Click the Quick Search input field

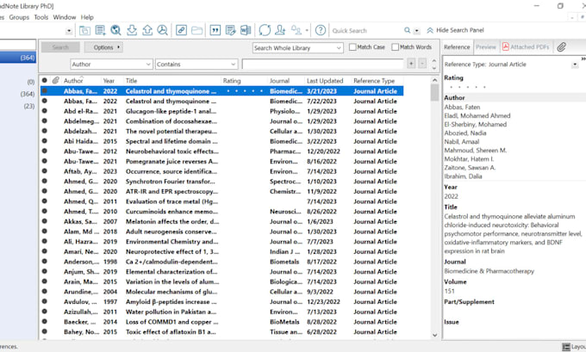pyautogui.click(x=367, y=31)
